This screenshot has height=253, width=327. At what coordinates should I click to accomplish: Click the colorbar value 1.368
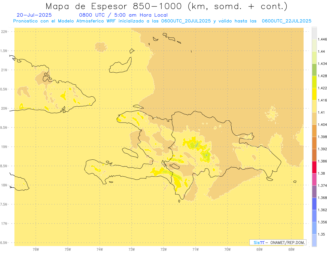coord(323,198)
